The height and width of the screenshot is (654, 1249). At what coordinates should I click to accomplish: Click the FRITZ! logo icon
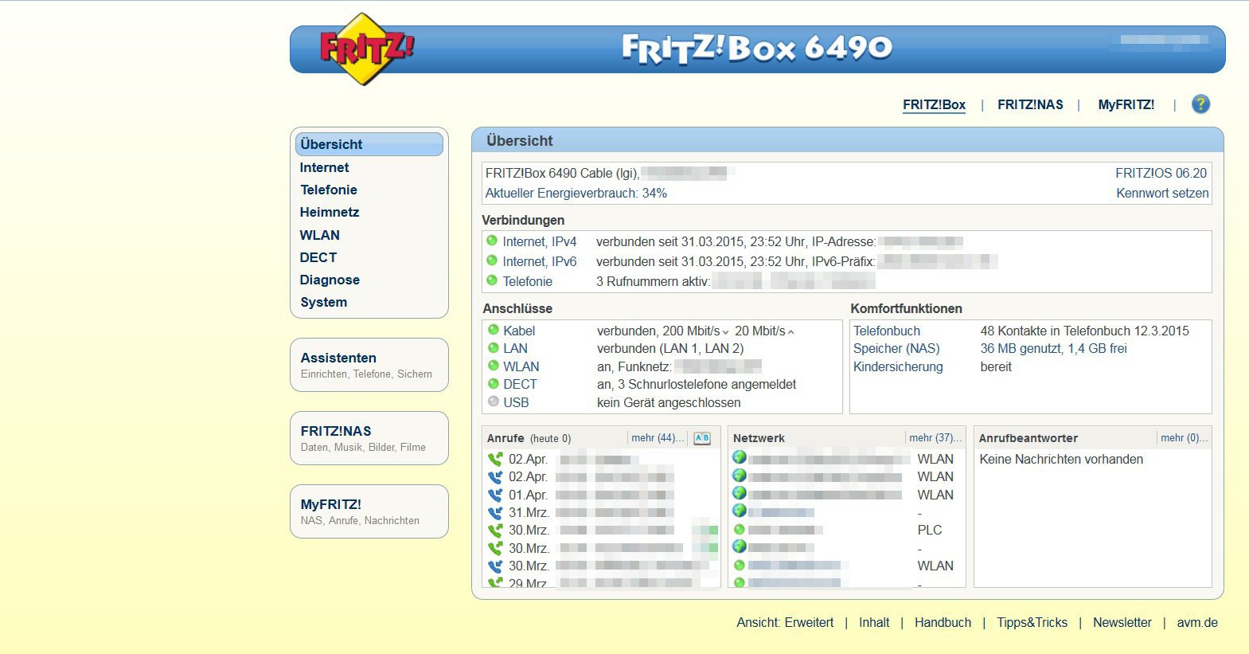pos(365,49)
